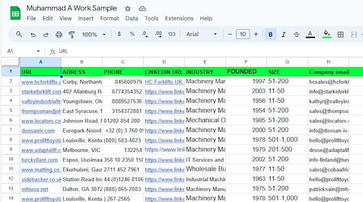Select the patricksain@mh email cell
Screen dimensions: 363x202
328,189
